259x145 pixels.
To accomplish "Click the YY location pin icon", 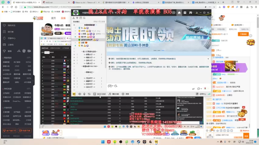I will (77, 18).
